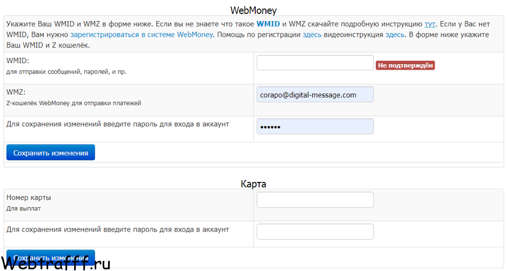Open the bold WMID link
The height and width of the screenshot is (271, 507).
(268, 24)
